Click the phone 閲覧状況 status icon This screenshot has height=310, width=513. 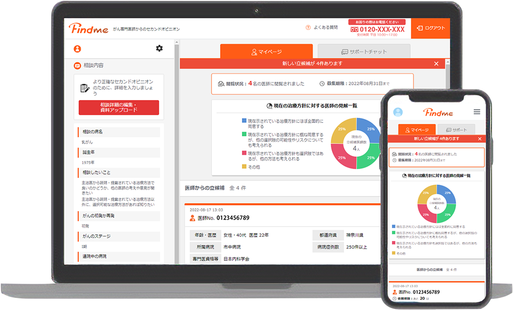[x=394, y=154]
